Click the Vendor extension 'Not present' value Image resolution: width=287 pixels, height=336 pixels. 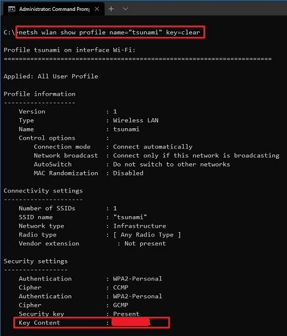pos(145,244)
